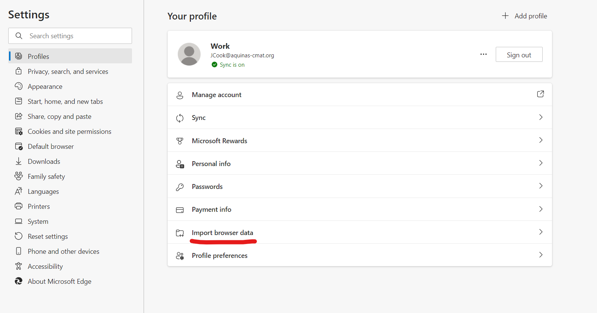Click the Profiles sidebar icon

[x=18, y=56]
